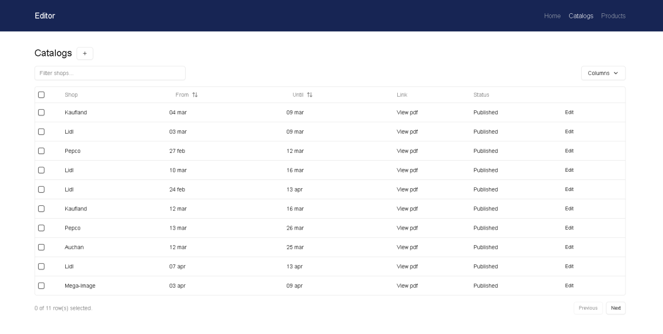The height and width of the screenshot is (334, 663).
Task: Sort by the Until column arrows
Action: tap(309, 95)
